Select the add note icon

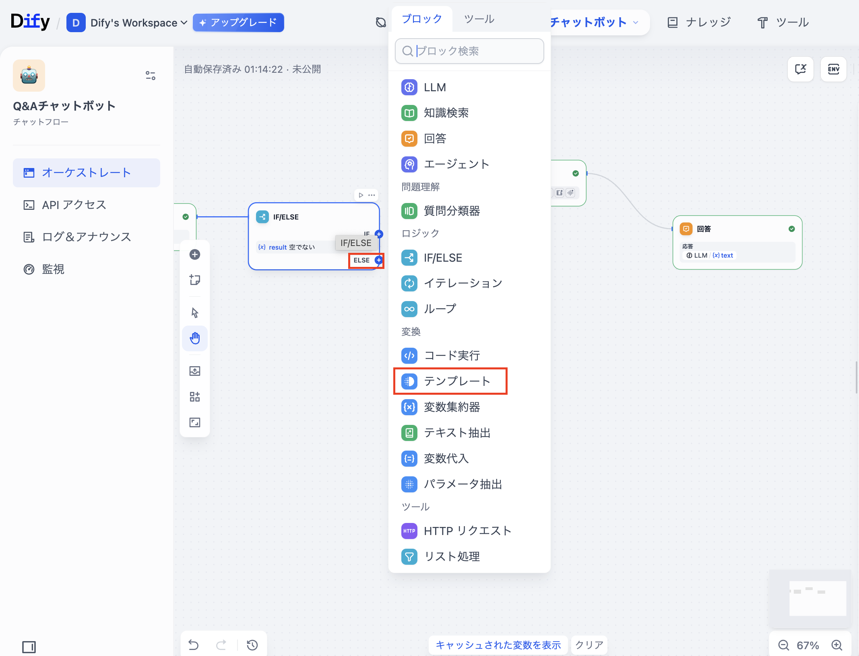tap(195, 280)
